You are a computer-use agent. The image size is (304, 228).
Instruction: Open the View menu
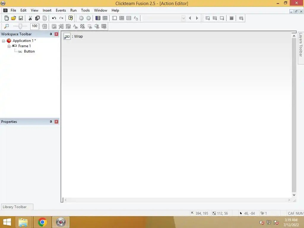click(34, 10)
